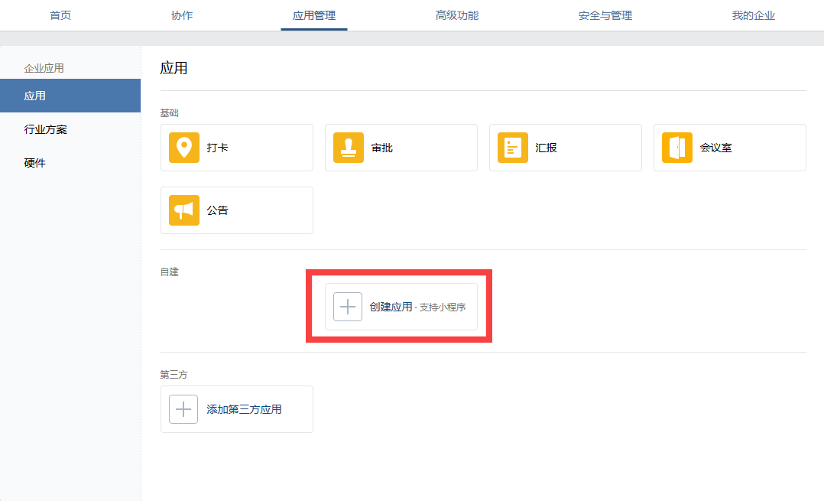This screenshot has height=501, width=824.
Task: Click the 添加第三方应用 text link
Action: (x=244, y=409)
